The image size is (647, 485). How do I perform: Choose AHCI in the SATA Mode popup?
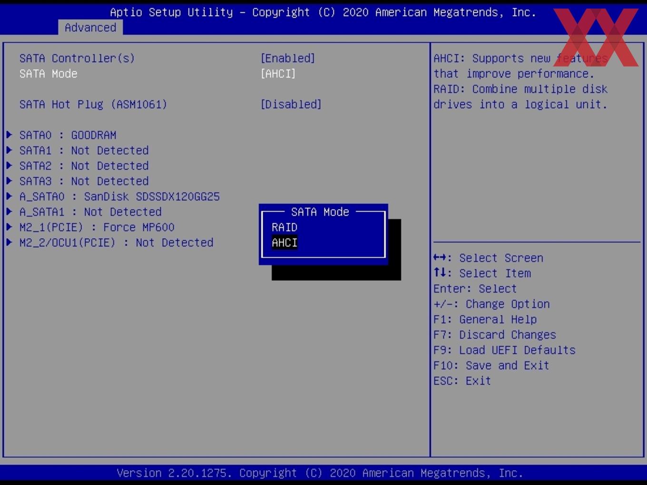click(284, 242)
